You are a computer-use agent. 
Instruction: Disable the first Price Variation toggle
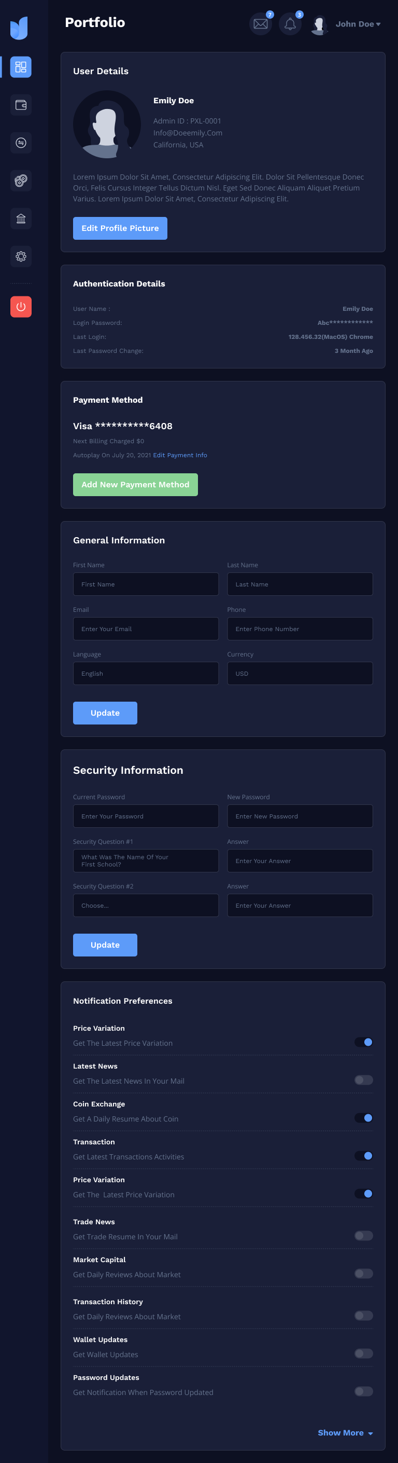[x=363, y=1042]
